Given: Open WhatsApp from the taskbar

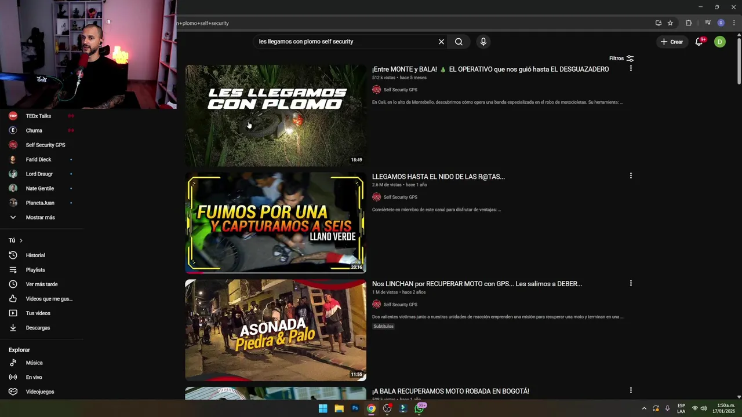Looking at the screenshot, I should [x=419, y=408].
